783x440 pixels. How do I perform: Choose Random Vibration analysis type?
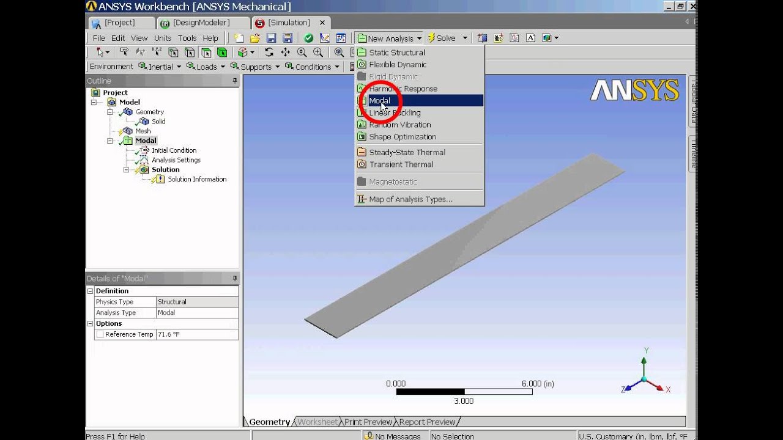click(x=420, y=125)
